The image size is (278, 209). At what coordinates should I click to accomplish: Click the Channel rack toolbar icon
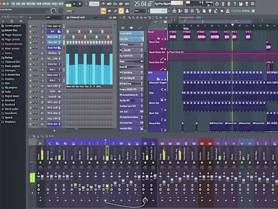pos(186,11)
